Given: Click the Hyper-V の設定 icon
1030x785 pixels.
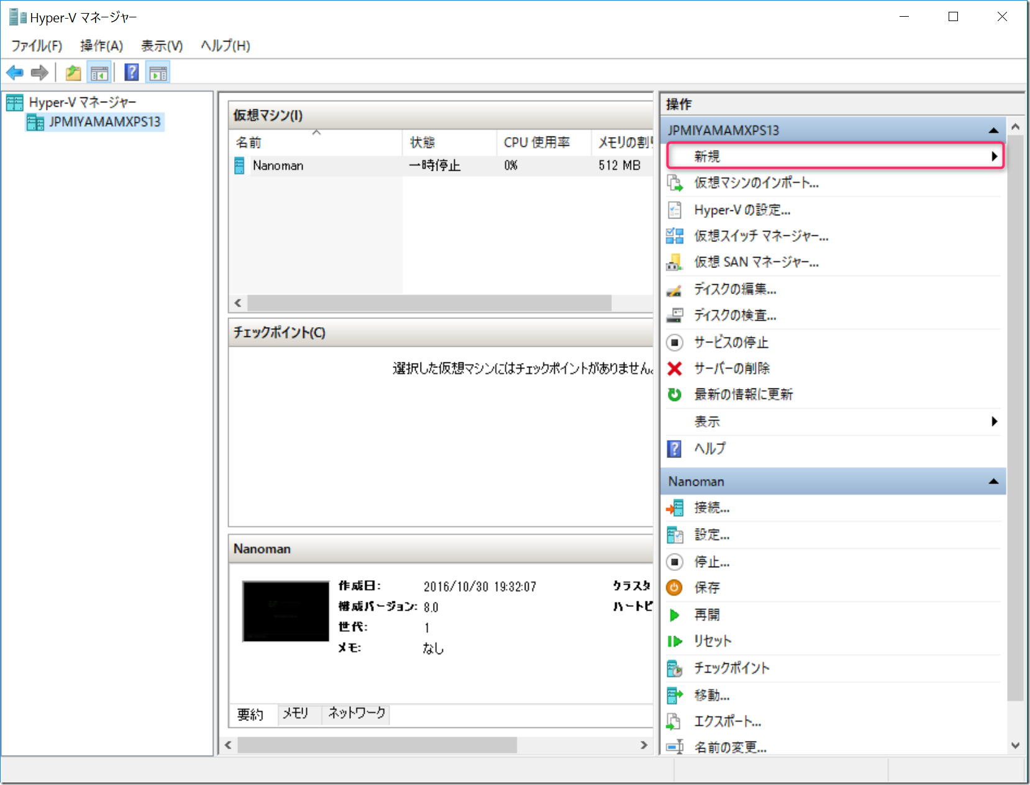Looking at the screenshot, I should click(x=675, y=210).
